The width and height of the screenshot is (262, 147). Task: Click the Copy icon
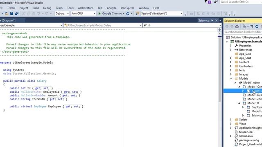[29, 13]
